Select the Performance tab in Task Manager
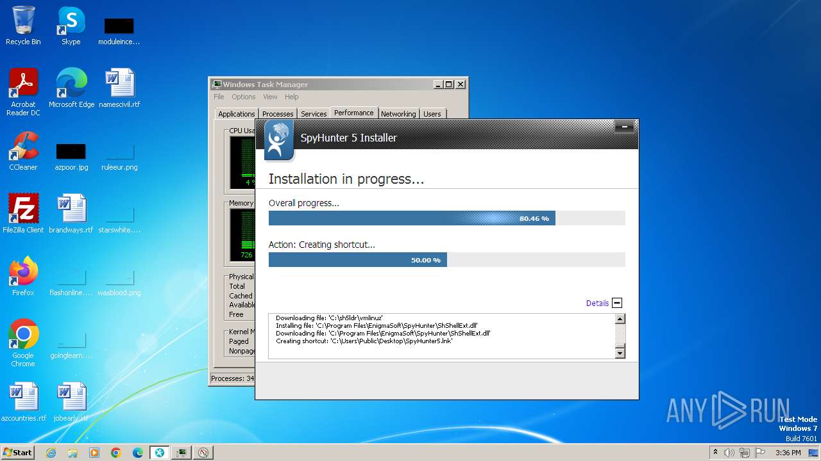 coord(354,113)
